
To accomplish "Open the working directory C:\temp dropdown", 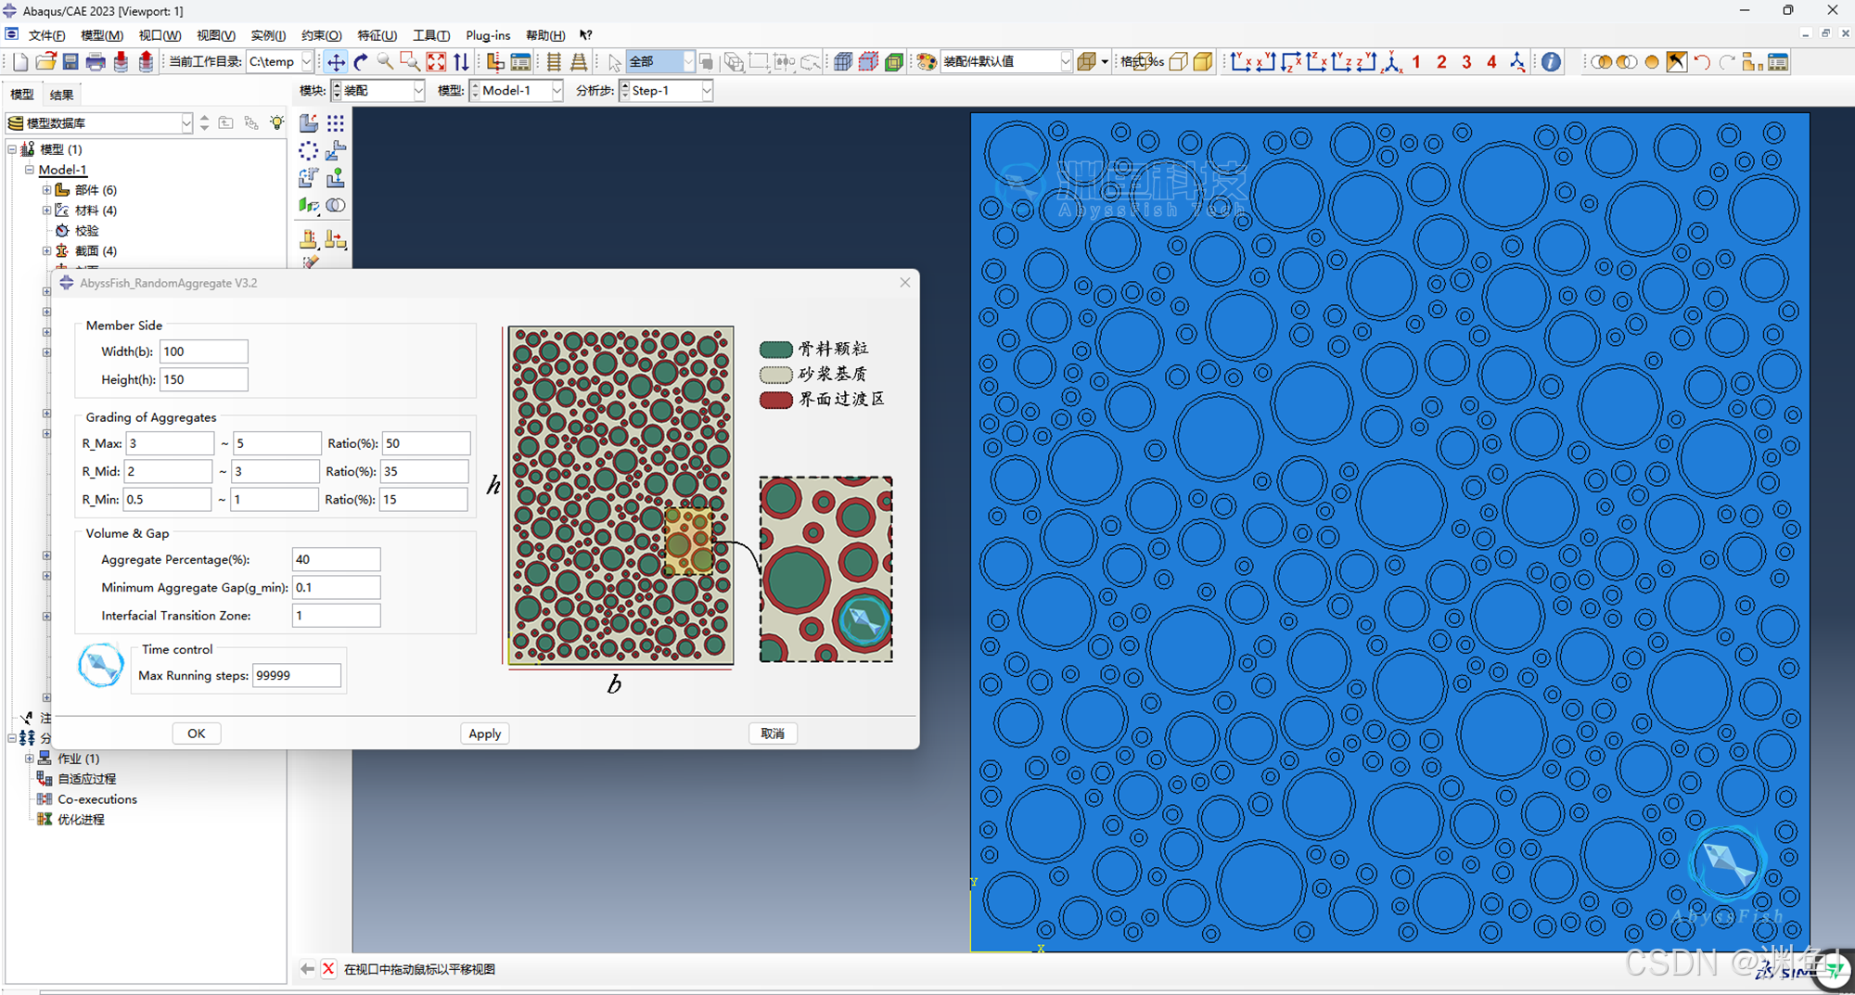I will (307, 62).
